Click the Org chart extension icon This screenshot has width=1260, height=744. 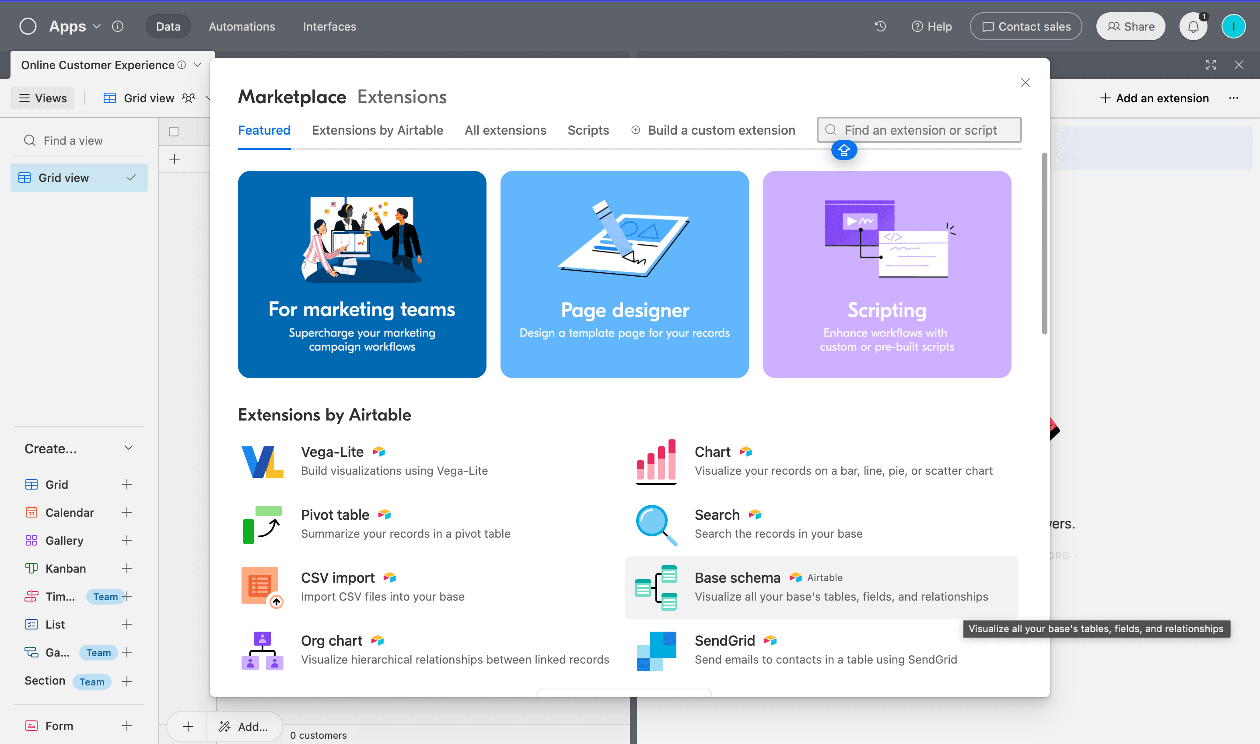[262, 650]
